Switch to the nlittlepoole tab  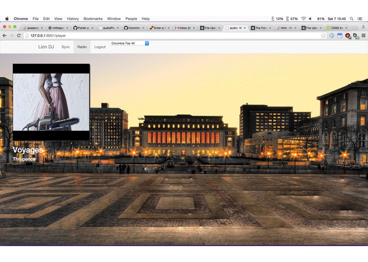(57, 28)
